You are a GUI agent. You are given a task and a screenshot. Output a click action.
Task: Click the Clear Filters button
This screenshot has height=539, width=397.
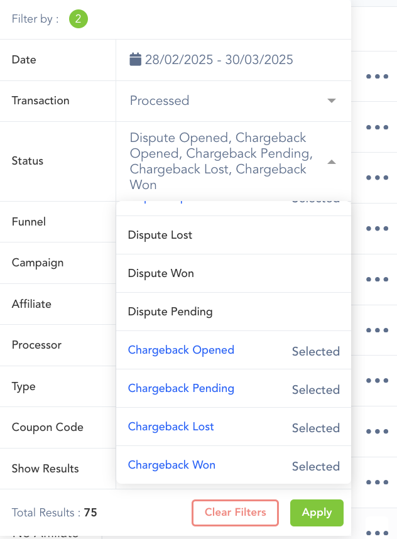click(235, 513)
